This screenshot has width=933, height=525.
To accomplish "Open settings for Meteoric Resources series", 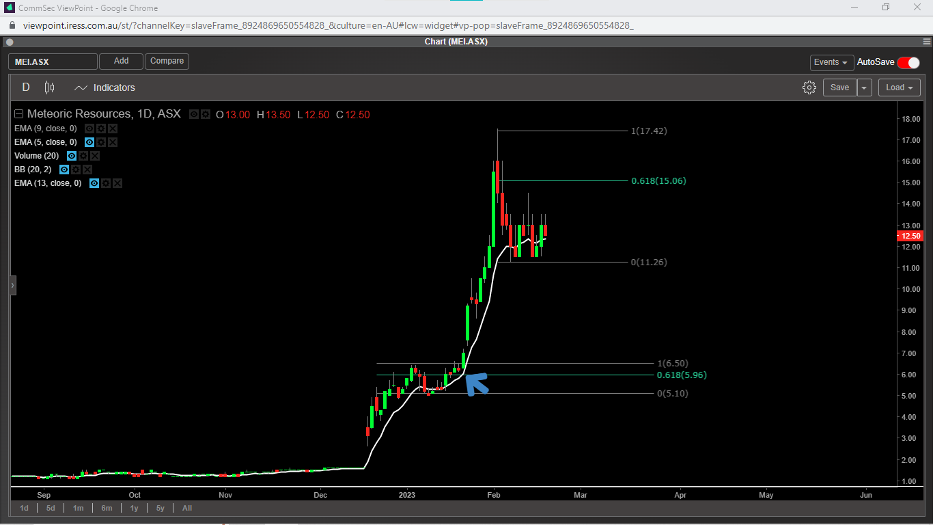I will [206, 114].
